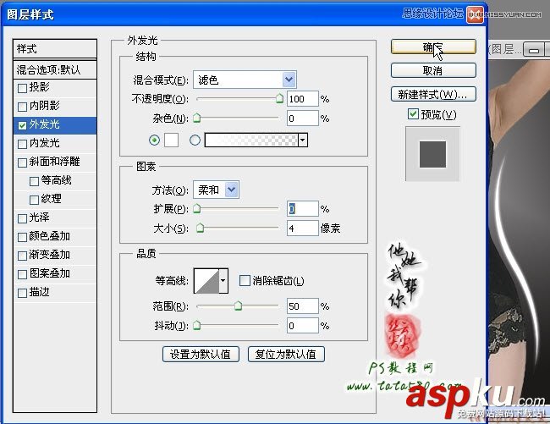Click the glow gradient preview bar

(251, 140)
